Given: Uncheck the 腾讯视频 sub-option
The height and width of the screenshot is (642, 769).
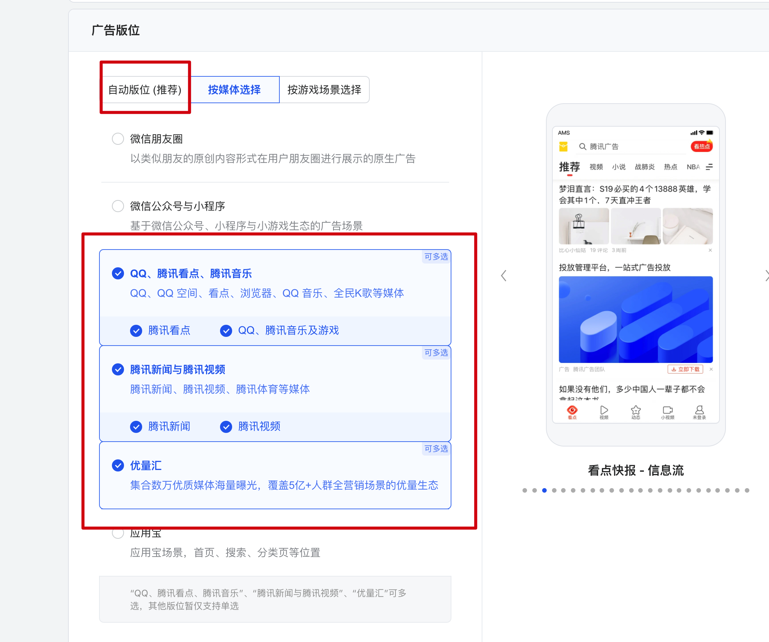Looking at the screenshot, I should [226, 426].
